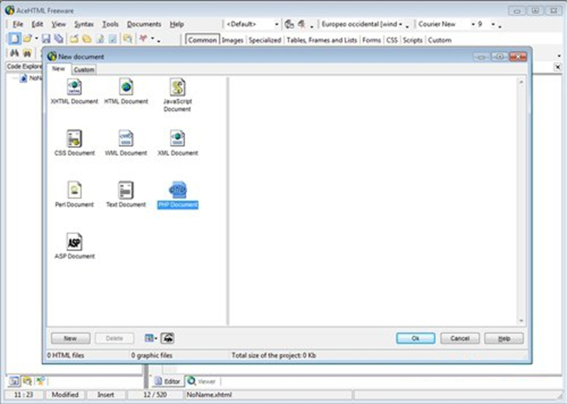
Task: Expand the arrow beside Open folder icon
Action: (x=37, y=38)
